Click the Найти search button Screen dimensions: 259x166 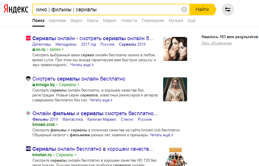[202, 10]
